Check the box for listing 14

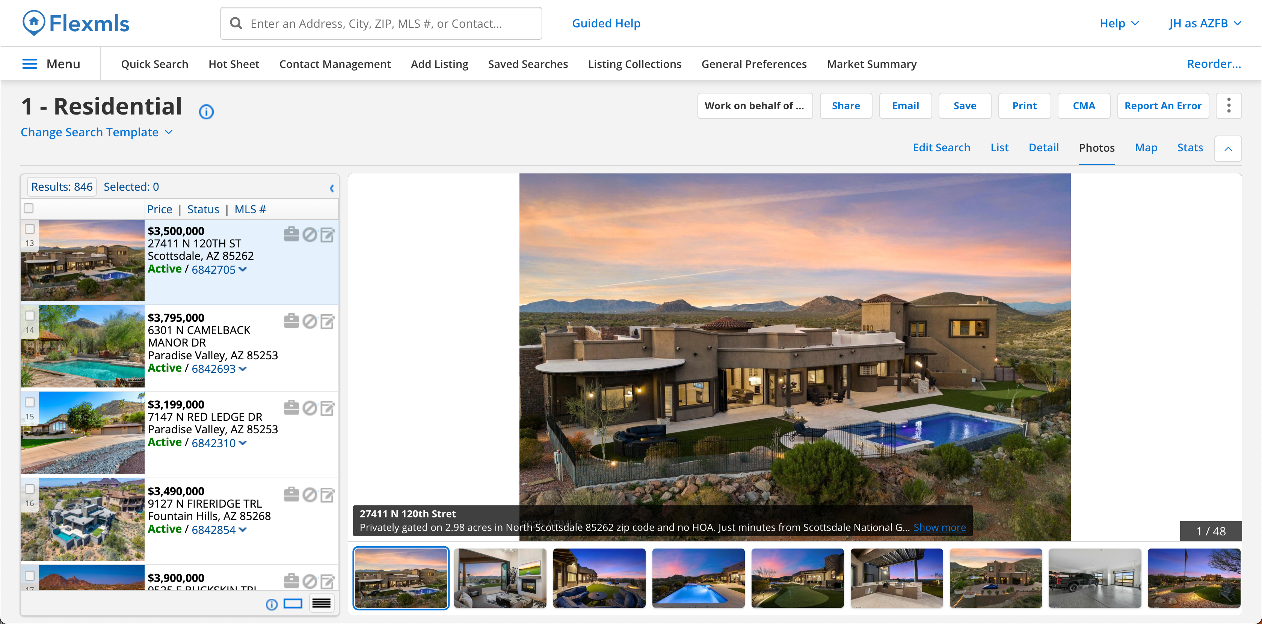pos(29,315)
